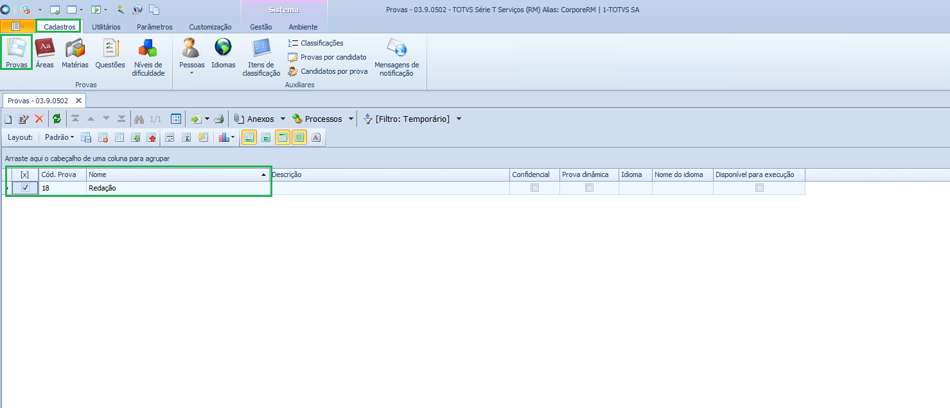
Task: Expand the Pessoas dropdown
Action: (191, 72)
